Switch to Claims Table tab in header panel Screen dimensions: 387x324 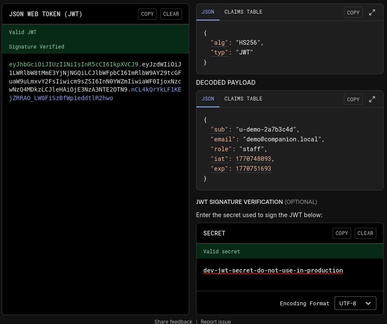click(243, 12)
